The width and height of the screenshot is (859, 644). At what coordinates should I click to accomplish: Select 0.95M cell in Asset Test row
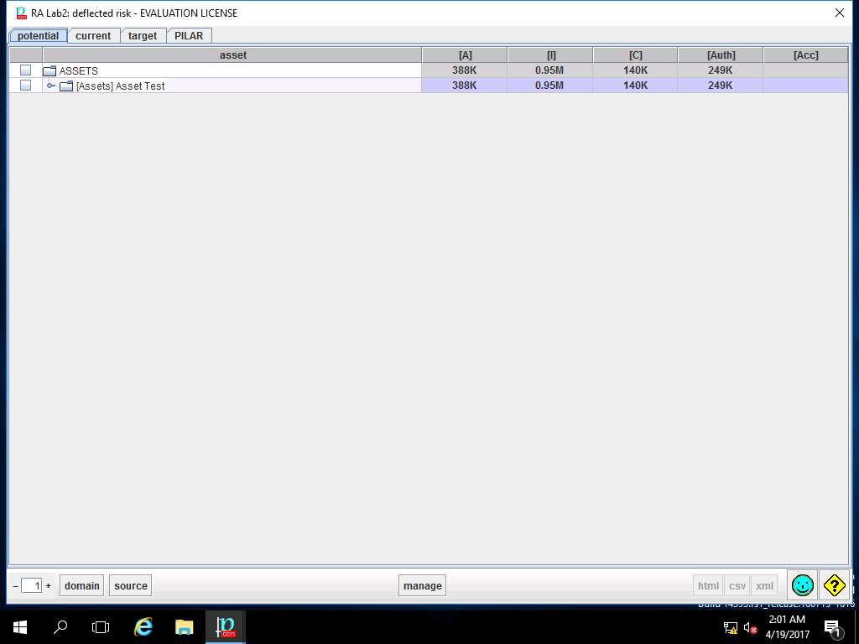(549, 86)
